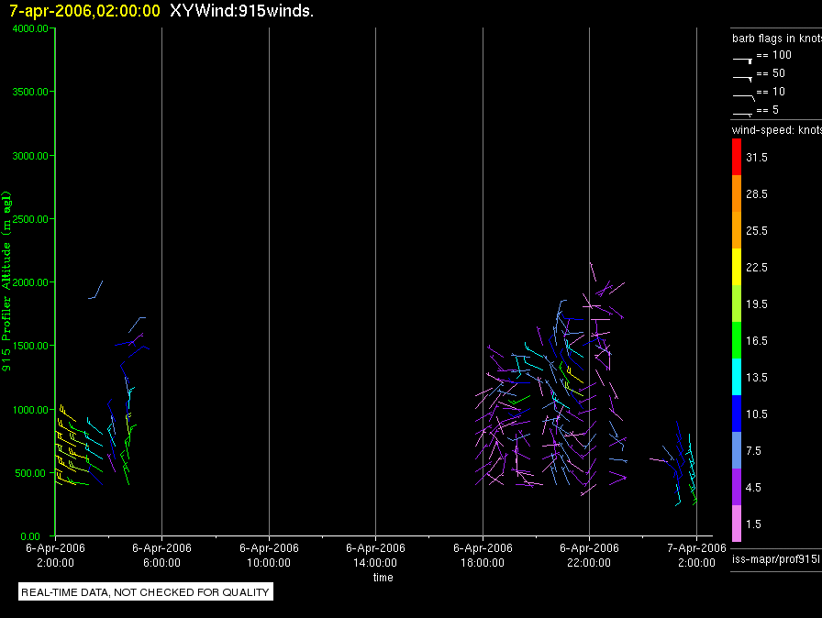Click the '915 Profiler Altitude (m agl)' axis title

pyautogui.click(x=6, y=281)
